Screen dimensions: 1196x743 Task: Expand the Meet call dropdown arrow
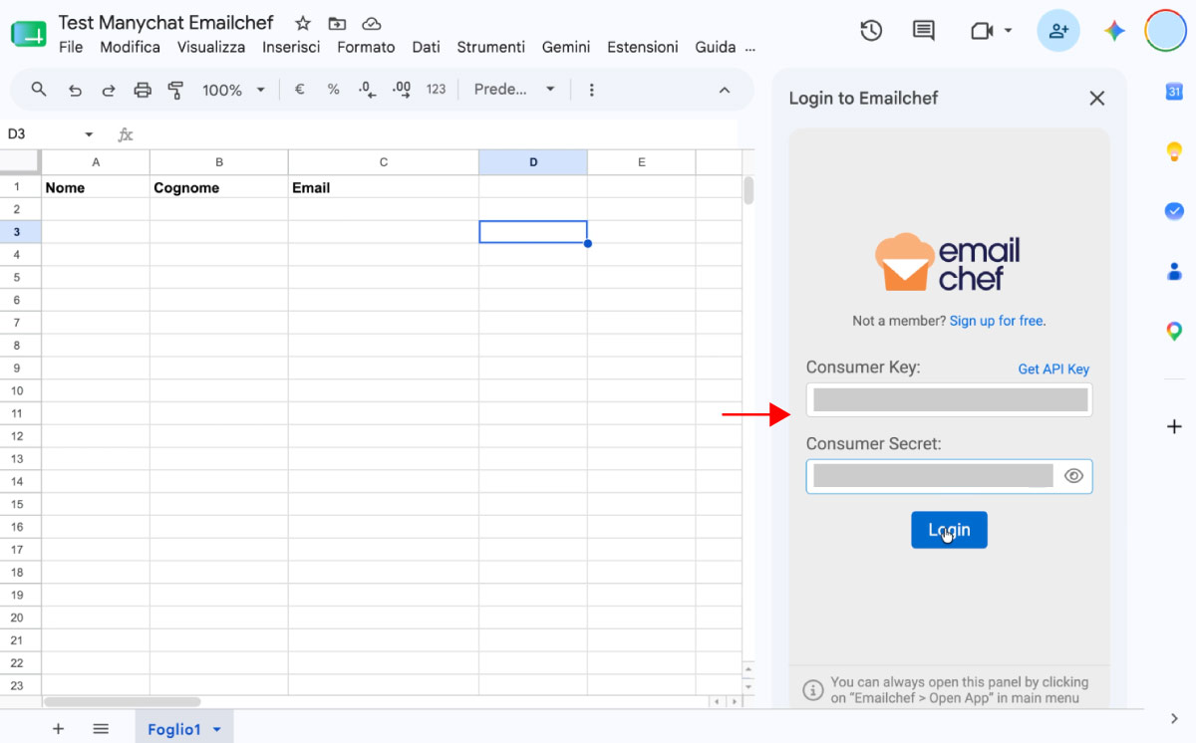pos(1008,31)
